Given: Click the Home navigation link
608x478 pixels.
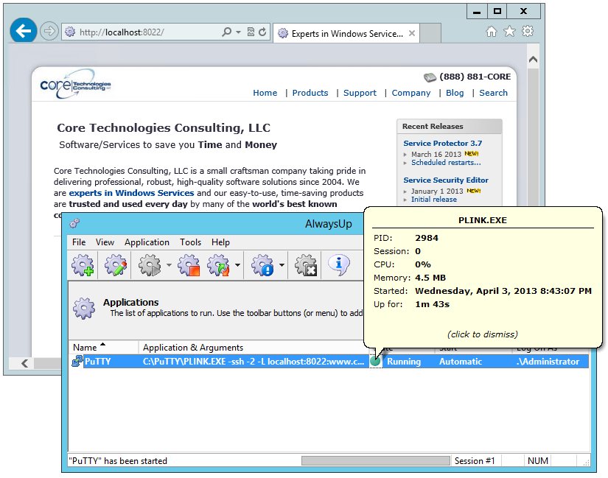Looking at the screenshot, I should [265, 93].
